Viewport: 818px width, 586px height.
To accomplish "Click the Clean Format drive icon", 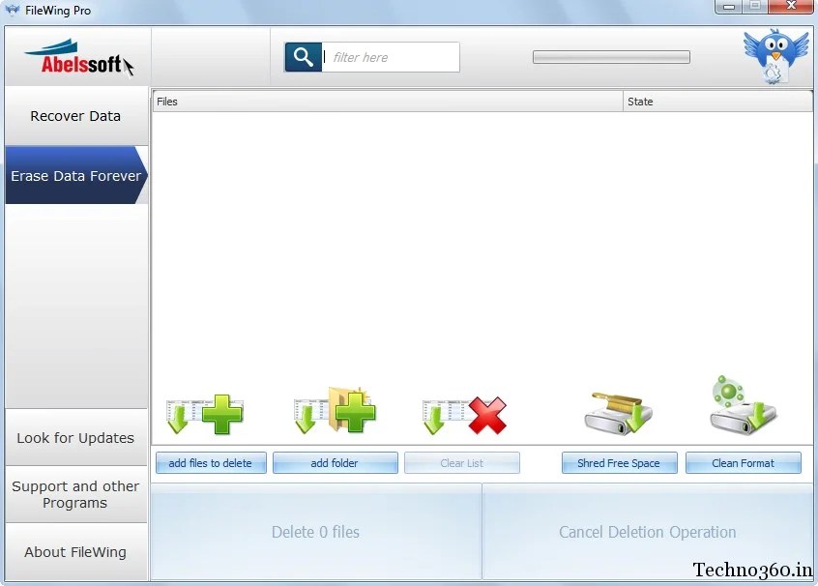I will pos(744,405).
